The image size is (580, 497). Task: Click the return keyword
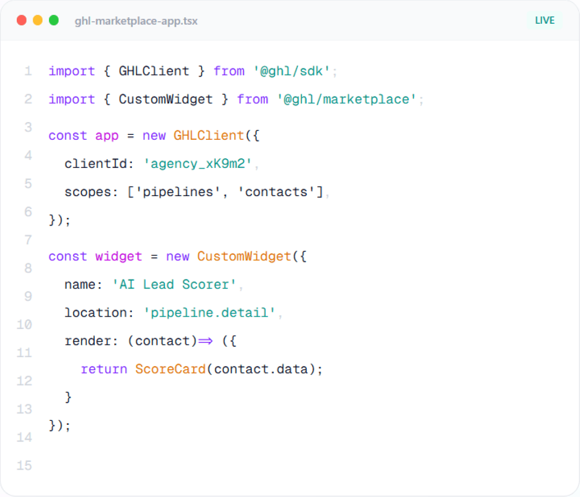coord(104,369)
